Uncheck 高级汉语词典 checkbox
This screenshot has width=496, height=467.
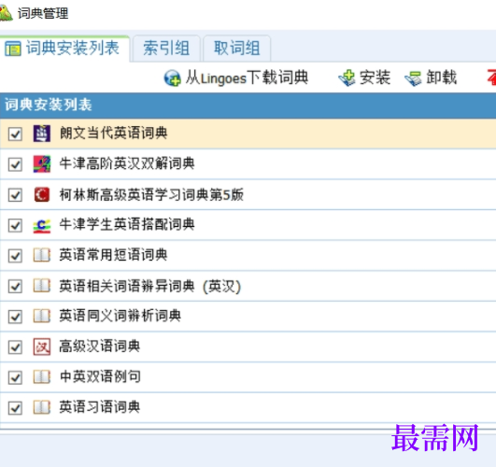(15, 347)
